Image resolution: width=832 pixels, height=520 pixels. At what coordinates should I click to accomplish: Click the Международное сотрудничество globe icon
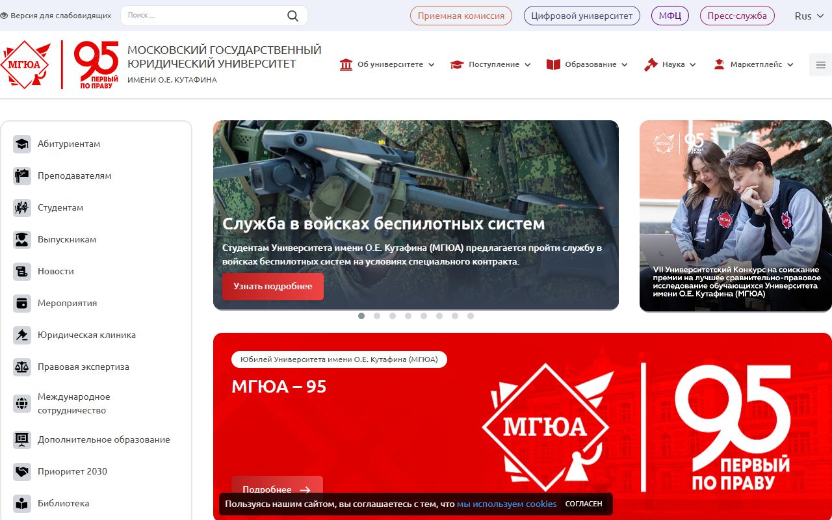click(22, 404)
